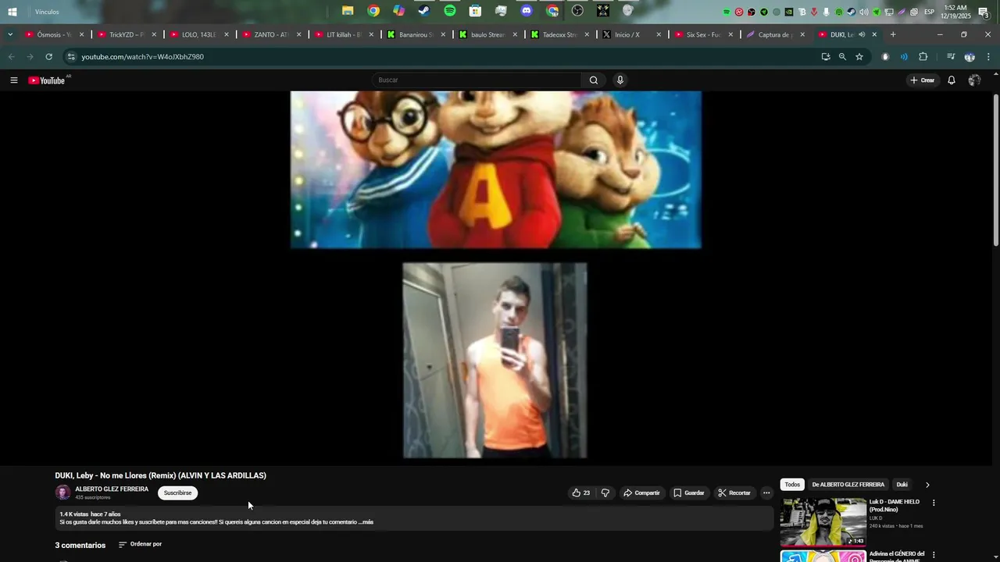
Task: Dislike the video with thumbs down
Action: [x=605, y=493]
